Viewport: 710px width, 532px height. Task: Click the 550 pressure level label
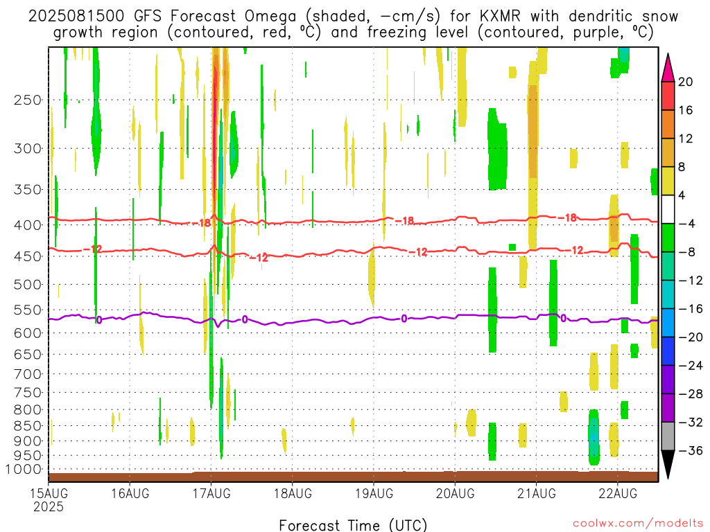coord(28,310)
